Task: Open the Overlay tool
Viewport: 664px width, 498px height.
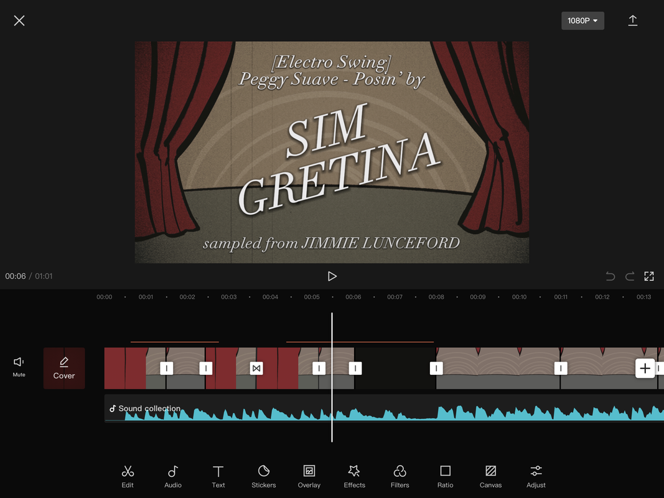Action: [x=309, y=476]
